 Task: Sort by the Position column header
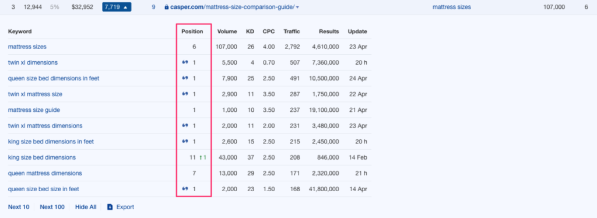pos(192,31)
